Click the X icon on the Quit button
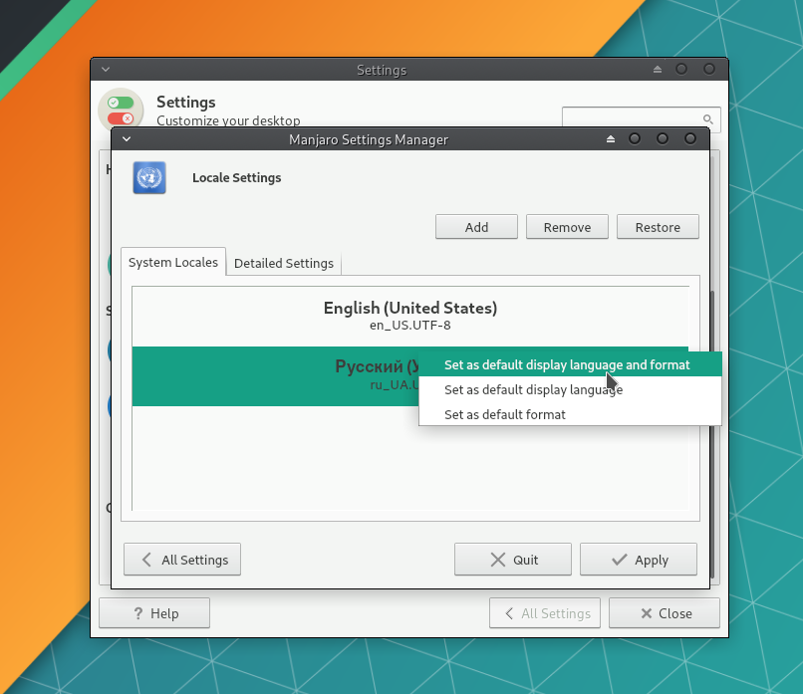 click(x=498, y=560)
